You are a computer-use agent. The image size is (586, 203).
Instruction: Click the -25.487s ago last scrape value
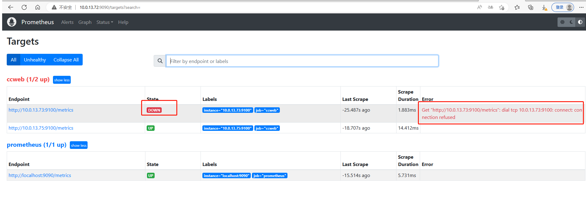point(356,110)
